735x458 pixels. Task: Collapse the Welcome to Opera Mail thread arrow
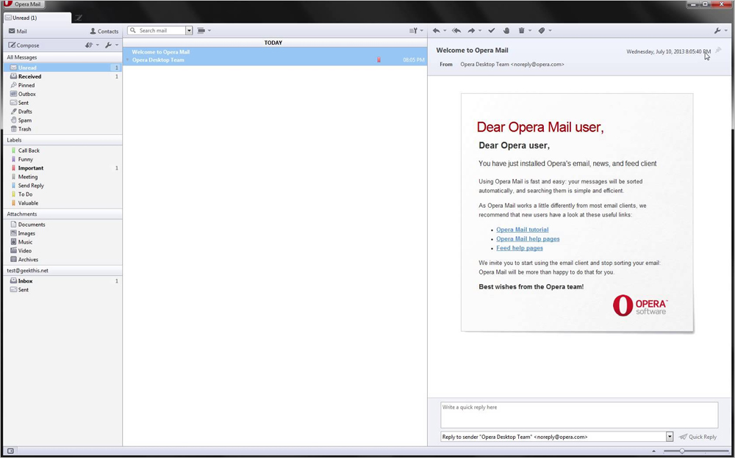pos(127,59)
